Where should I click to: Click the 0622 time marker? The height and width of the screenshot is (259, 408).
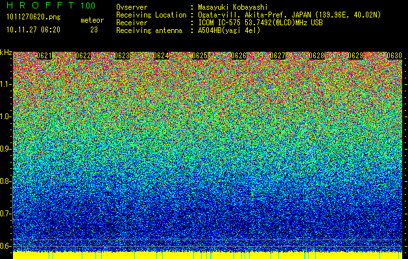[x=83, y=56]
